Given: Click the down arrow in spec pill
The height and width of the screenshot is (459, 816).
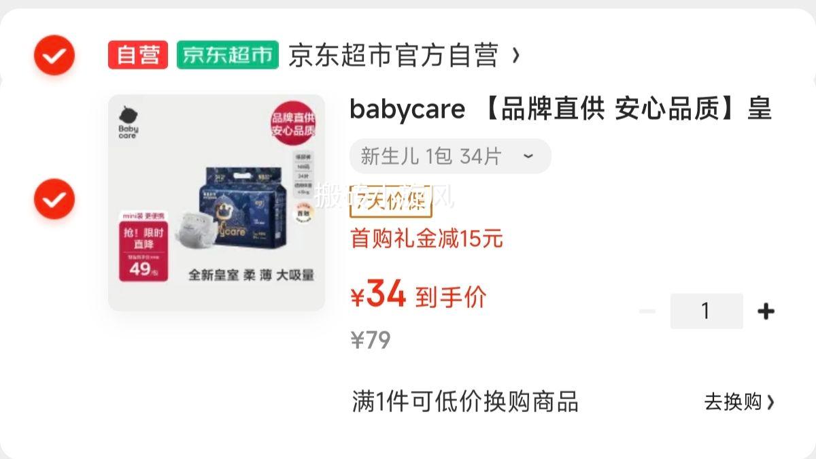Looking at the screenshot, I should click(x=528, y=156).
